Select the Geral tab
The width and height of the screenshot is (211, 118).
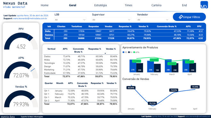click(73, 5)
